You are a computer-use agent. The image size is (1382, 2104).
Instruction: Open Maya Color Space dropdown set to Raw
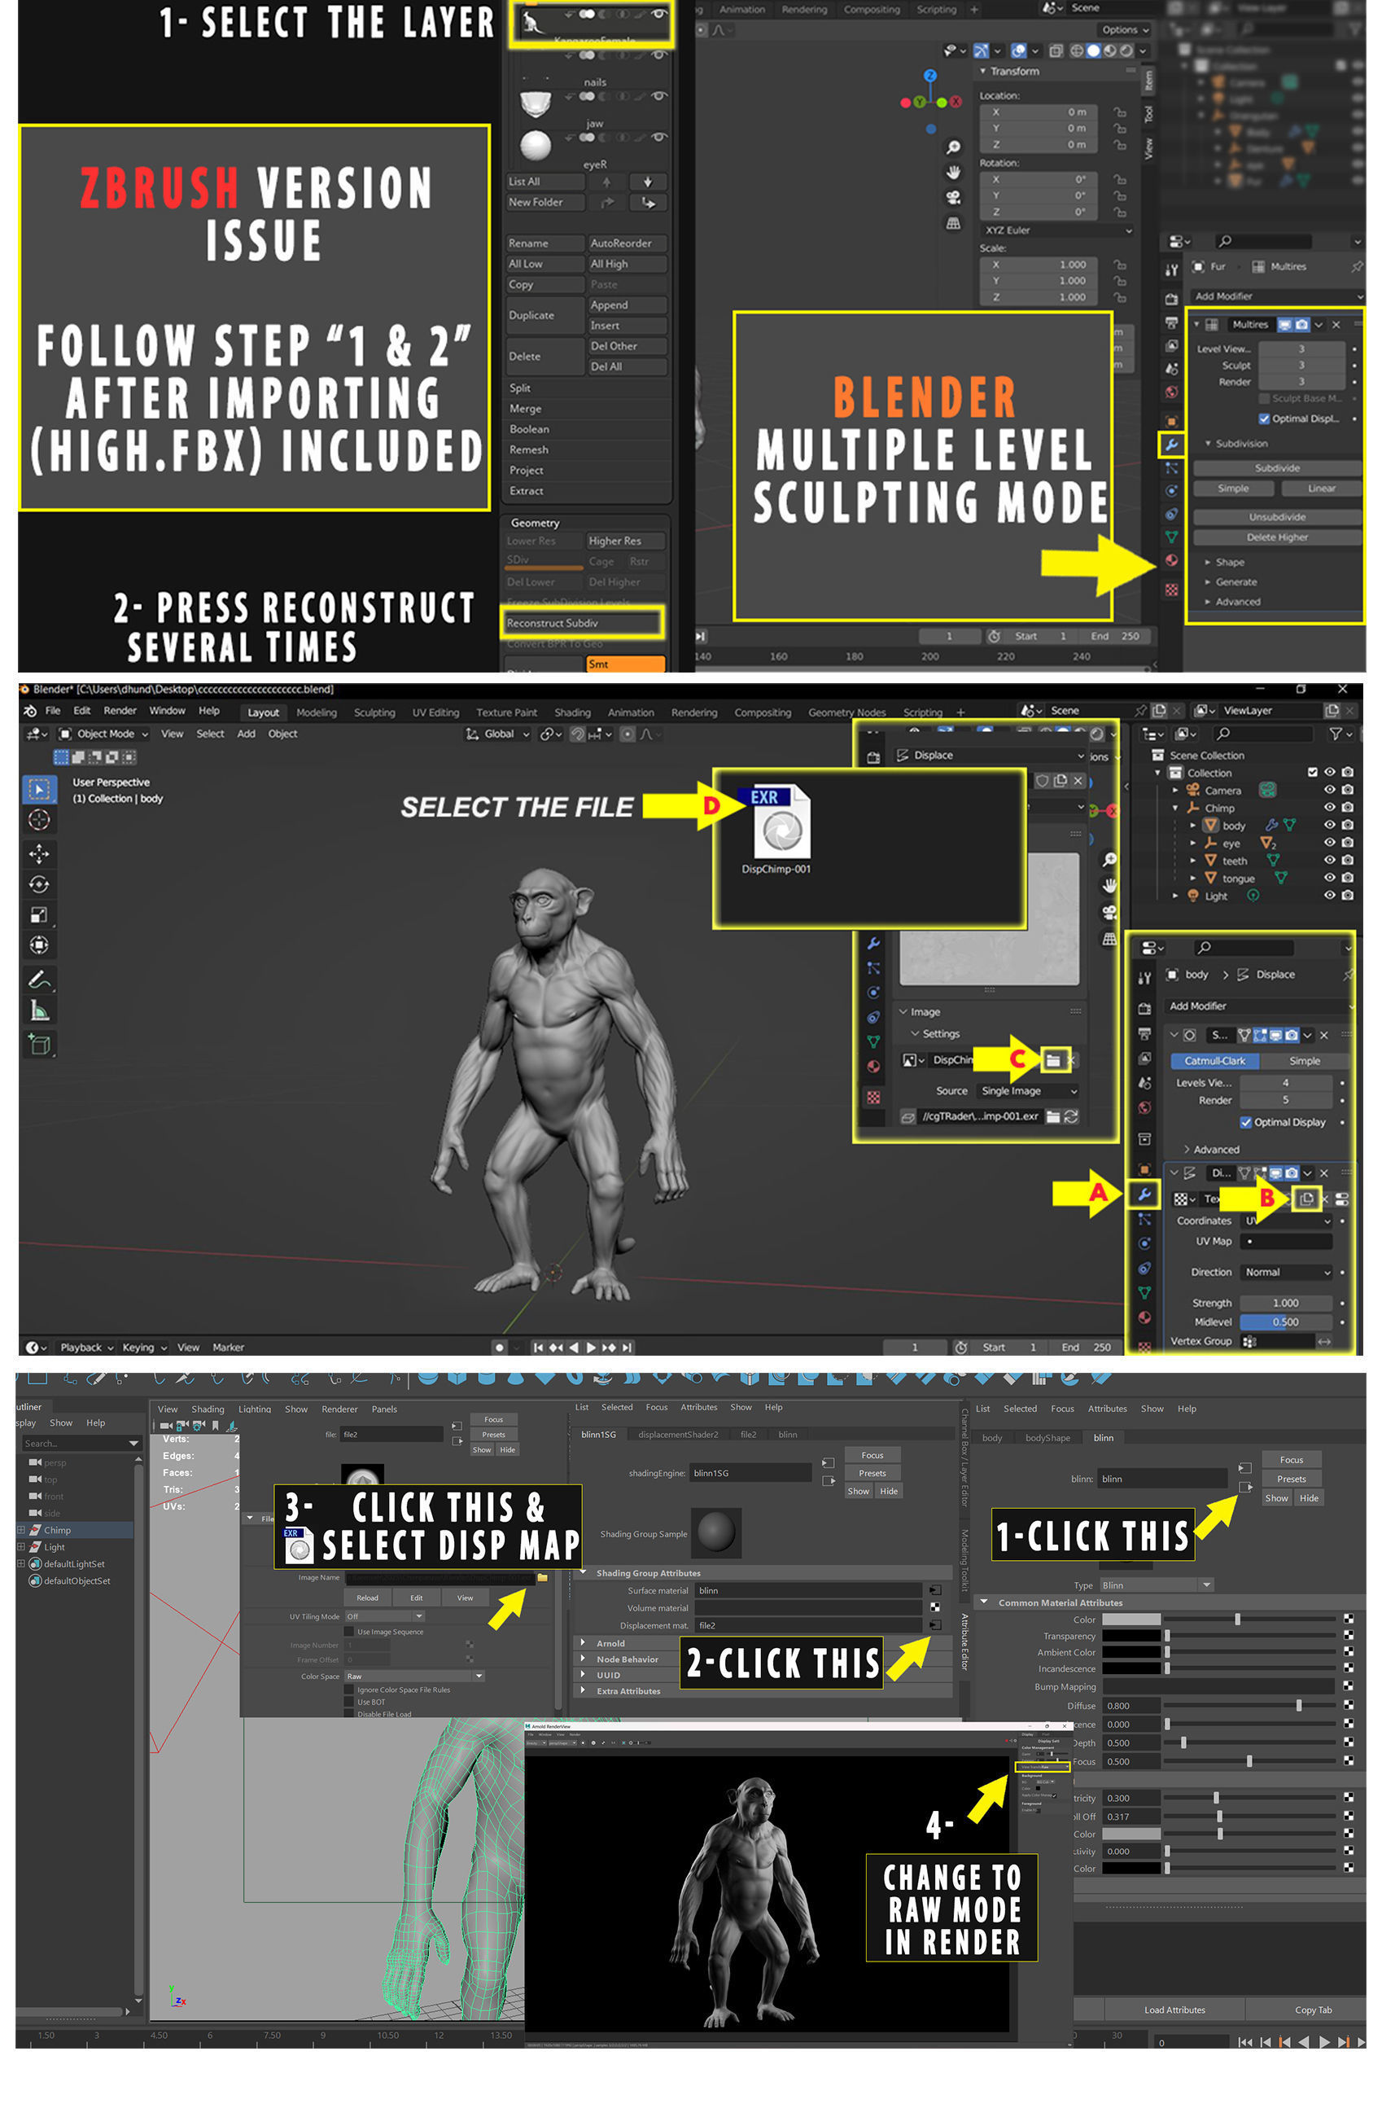pos(414,1677)
